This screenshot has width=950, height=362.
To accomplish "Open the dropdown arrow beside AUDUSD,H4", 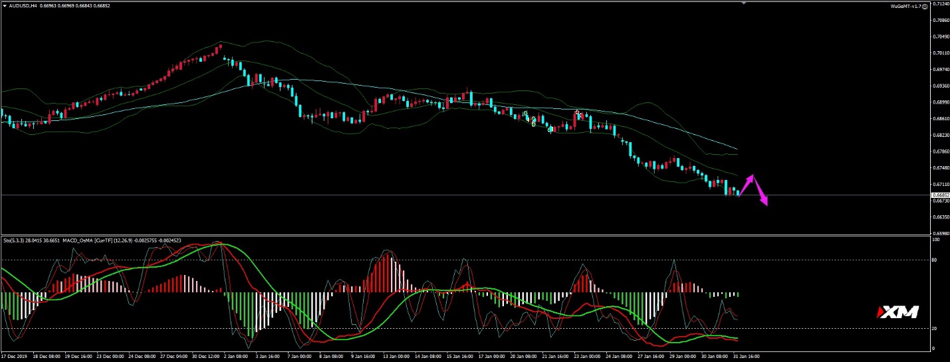I will coord(4,6).
